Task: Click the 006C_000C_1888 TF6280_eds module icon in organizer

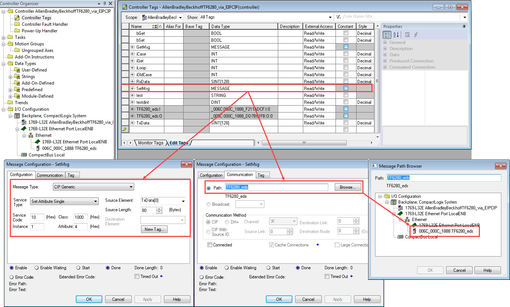Action: pos(38,148)
